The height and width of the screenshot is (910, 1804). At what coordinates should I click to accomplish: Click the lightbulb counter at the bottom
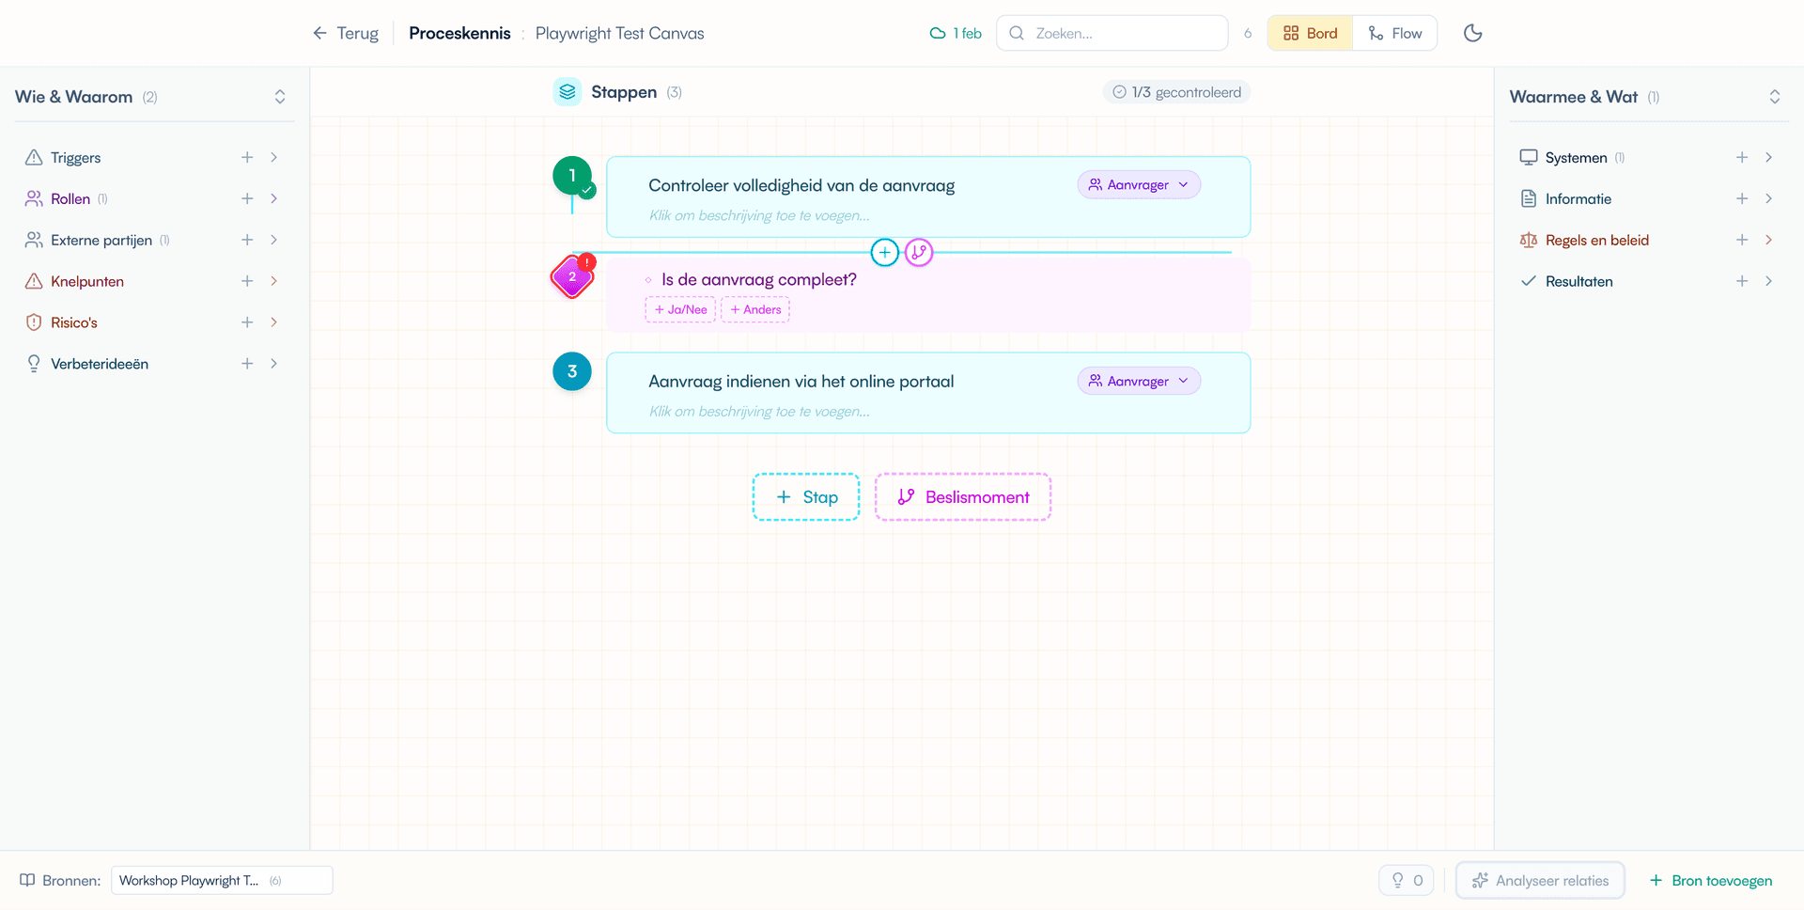pyautogui.click(x=1406, y=880)
